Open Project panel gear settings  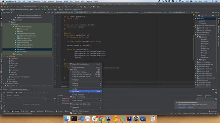click(49, 13)
